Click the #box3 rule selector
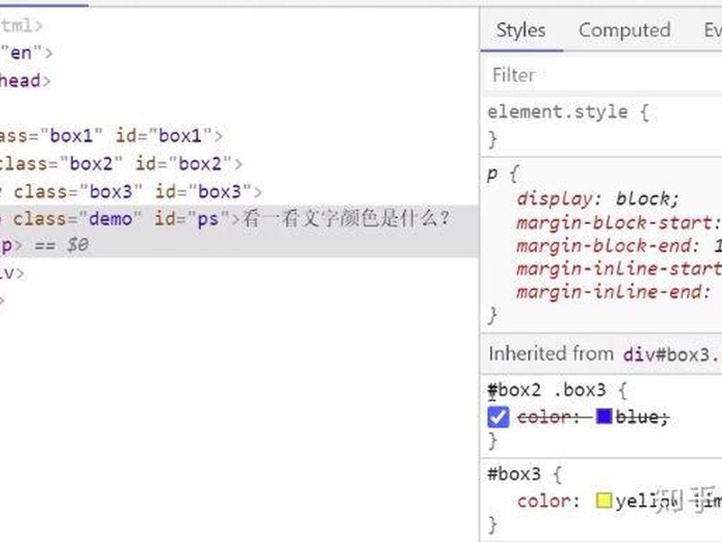The height and width of the screenshot is (542, 722). coord(514,473)
